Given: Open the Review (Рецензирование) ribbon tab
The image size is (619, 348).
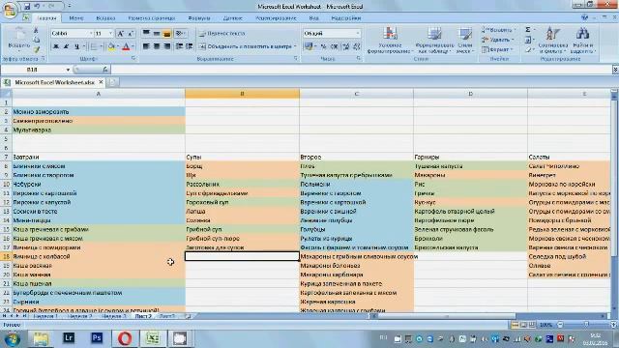Looking at the screenshot, I should (x=276, y=18).
